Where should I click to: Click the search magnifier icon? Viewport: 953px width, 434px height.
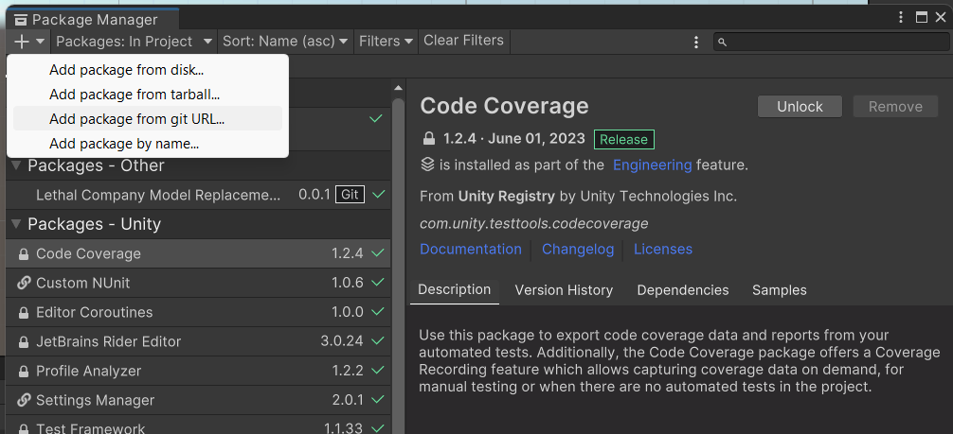tap(722, 42)
